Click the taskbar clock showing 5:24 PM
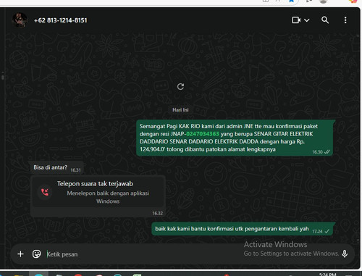The image size is (362, 276). point(327,275)
